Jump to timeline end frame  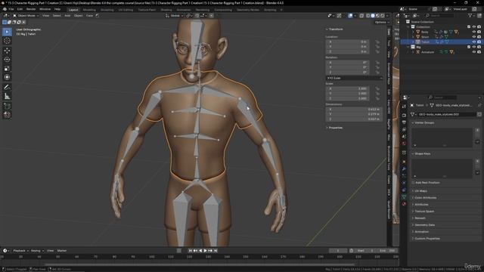click(216, 251)
